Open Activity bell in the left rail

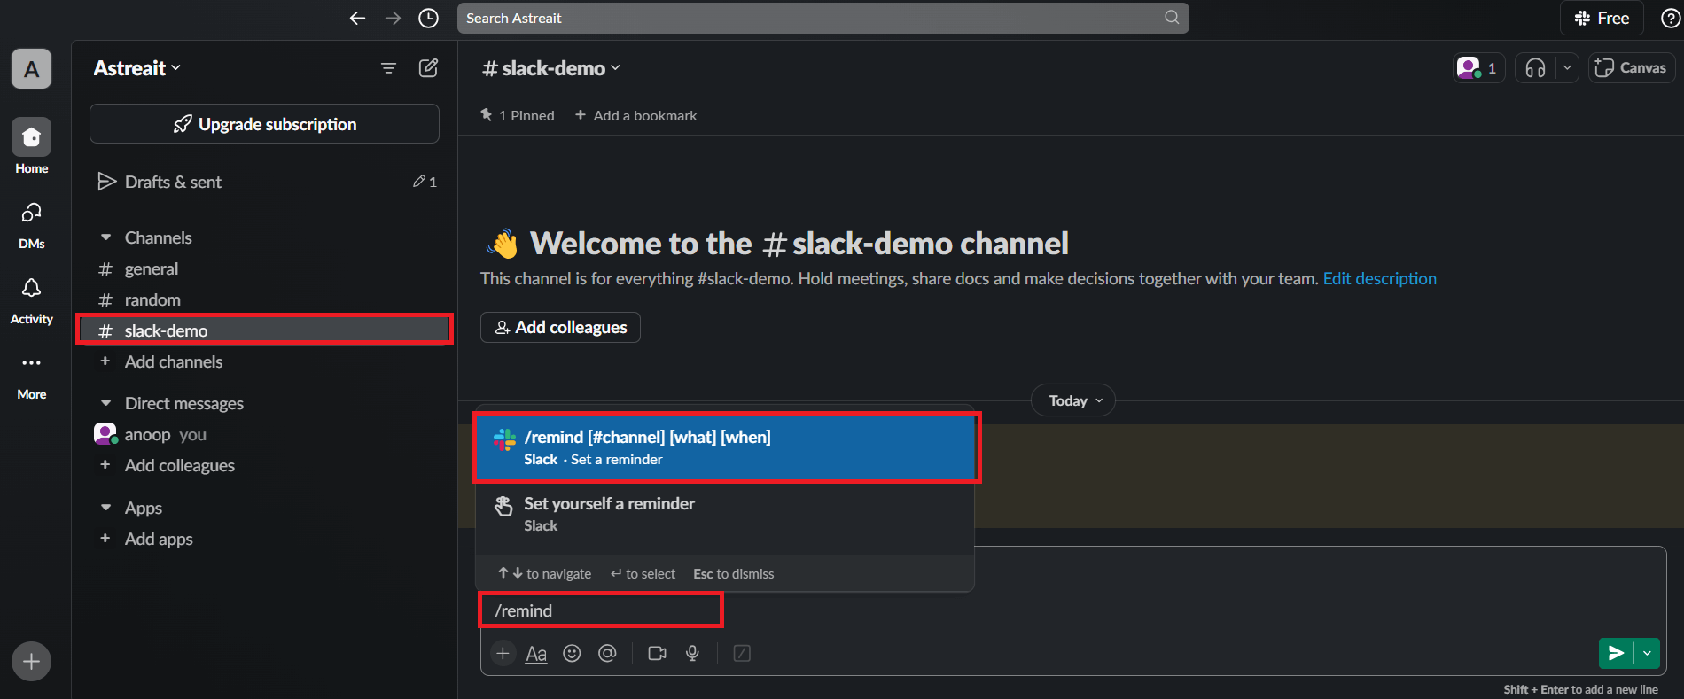pyautogui.click(x=31, y=299)
